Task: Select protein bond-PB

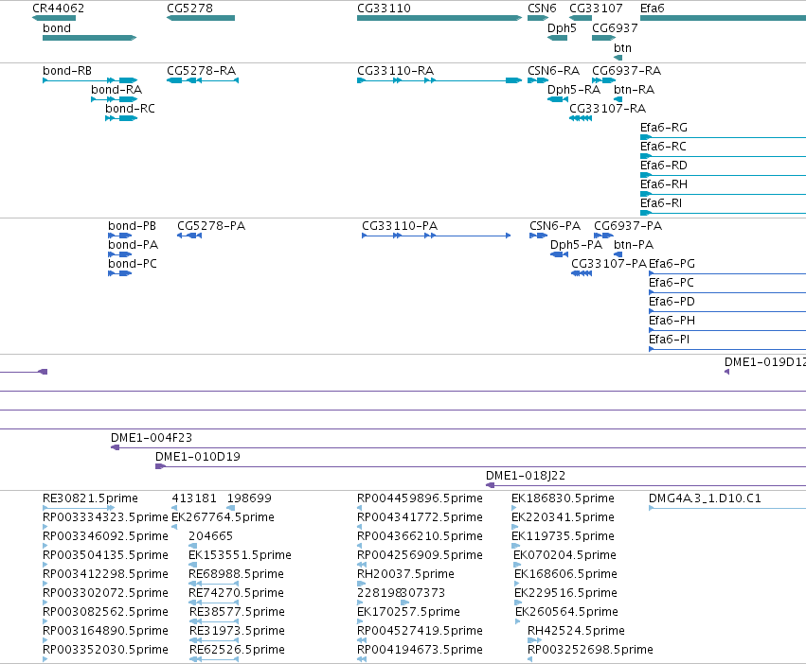Action: (119, 236)
